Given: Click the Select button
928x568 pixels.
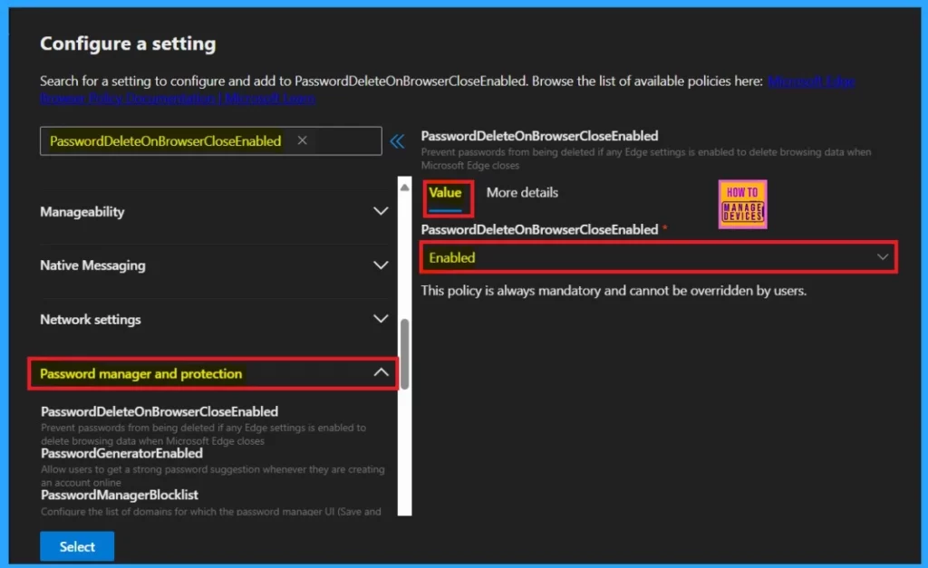Looking at the screenshot, I should (x=77, y=546).
